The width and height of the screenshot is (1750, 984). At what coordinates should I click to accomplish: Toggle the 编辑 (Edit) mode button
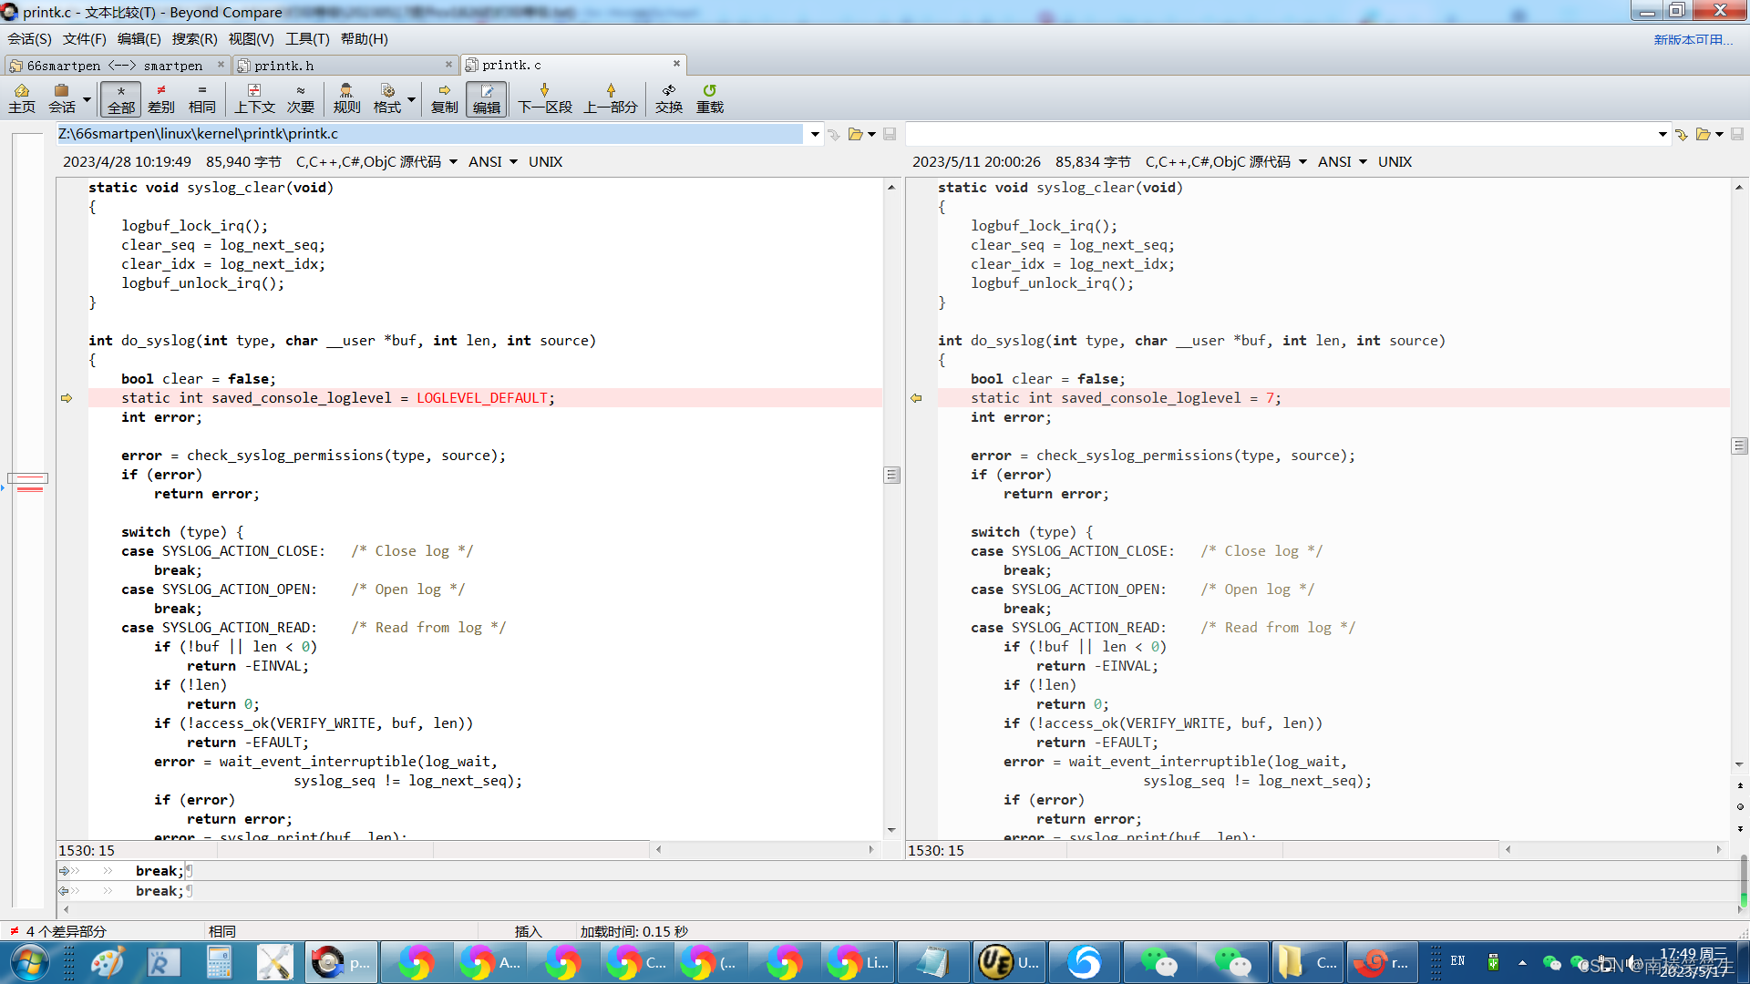486,98
